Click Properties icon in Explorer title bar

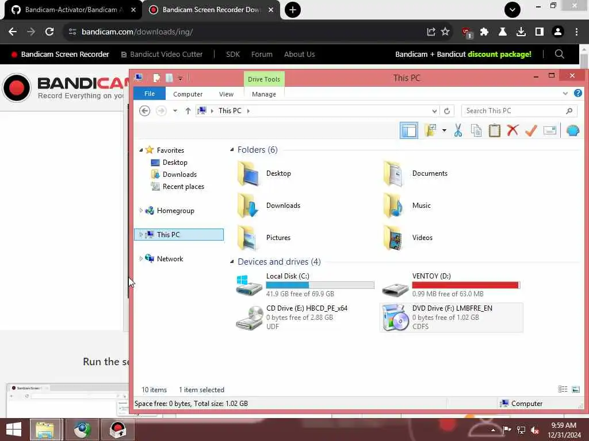coord(156,78)
